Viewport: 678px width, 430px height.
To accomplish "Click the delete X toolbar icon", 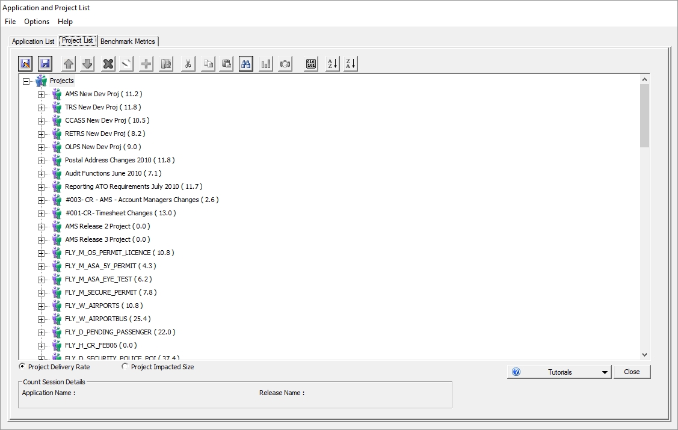I will (108, 64).
